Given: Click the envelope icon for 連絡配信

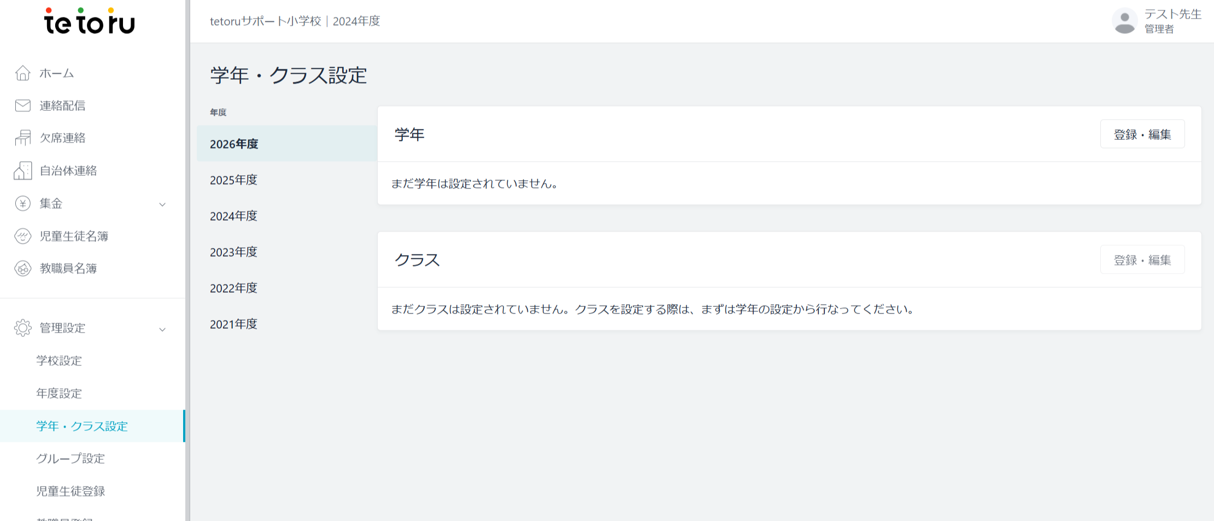Looking at the screenshot, I should click(x=22, y=105).
